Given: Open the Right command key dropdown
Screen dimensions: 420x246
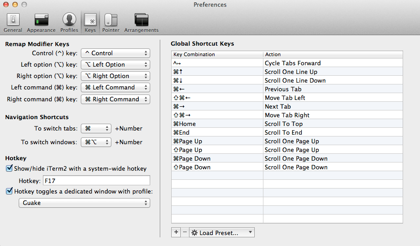Looking at the screenshot, I should point(115,99).
